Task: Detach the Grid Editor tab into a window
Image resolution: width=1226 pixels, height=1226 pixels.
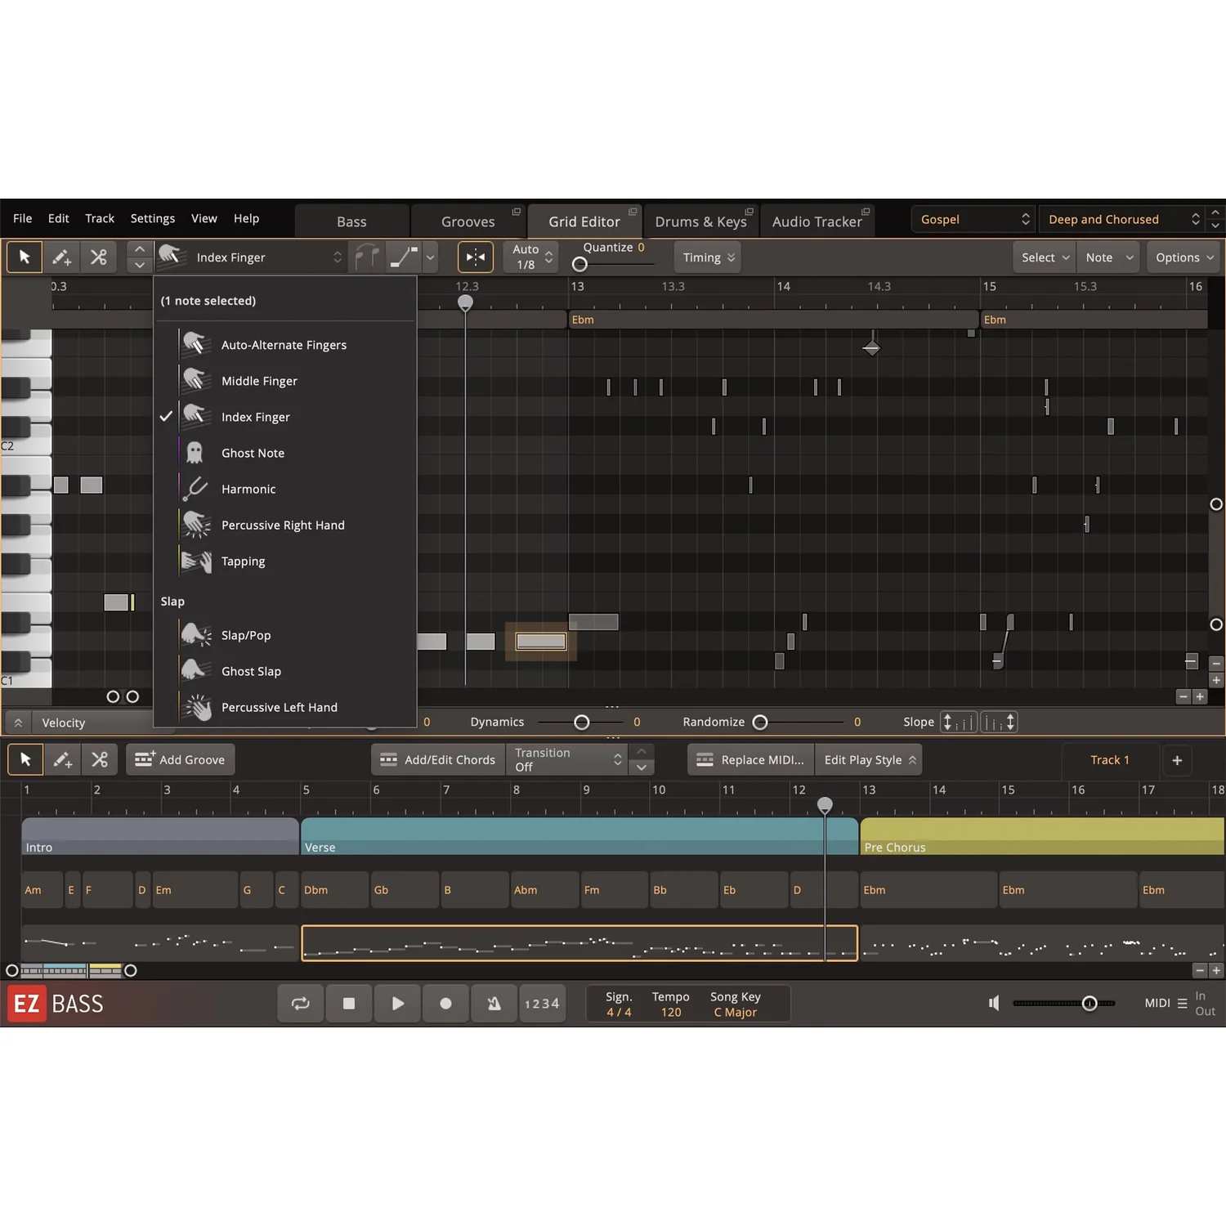Action: pyautogui.click(x=633, y=212)
